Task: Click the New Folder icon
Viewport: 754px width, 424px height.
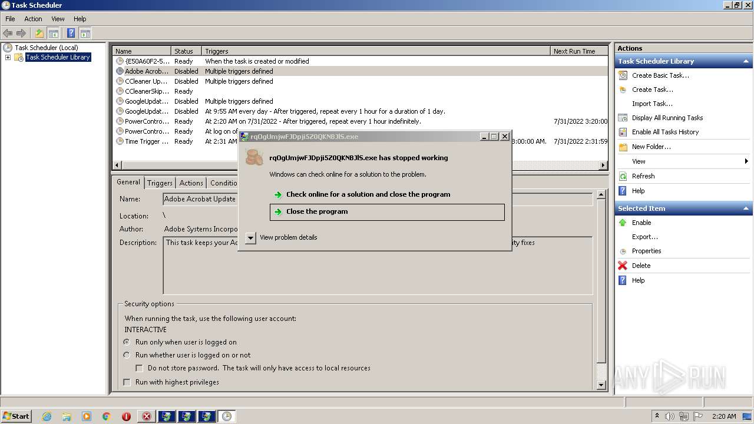Action: tap(623, 147)
